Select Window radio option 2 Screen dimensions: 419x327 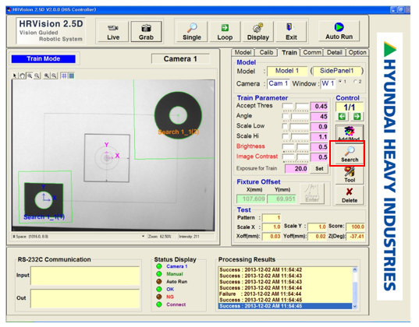click(355, 81)
